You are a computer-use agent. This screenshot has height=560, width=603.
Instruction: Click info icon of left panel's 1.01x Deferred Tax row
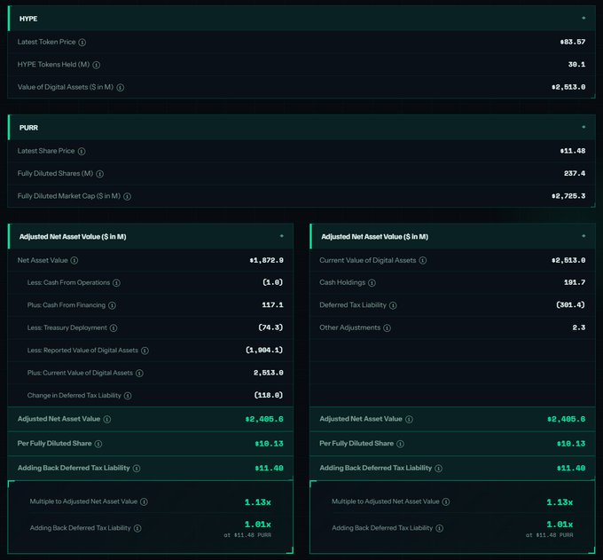(137, 528)
